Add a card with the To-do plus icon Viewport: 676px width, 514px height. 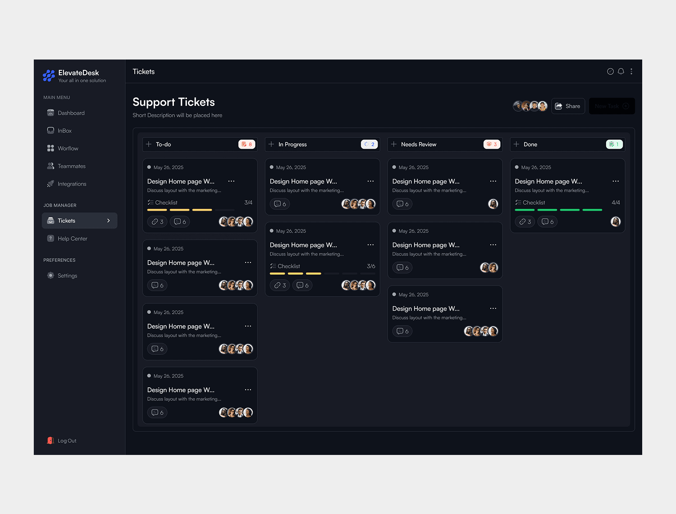point(149,144)
